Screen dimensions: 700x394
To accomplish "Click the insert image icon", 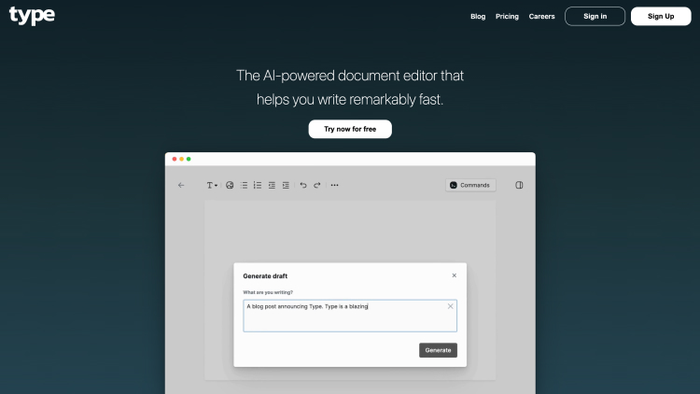I will click(230, 185).
